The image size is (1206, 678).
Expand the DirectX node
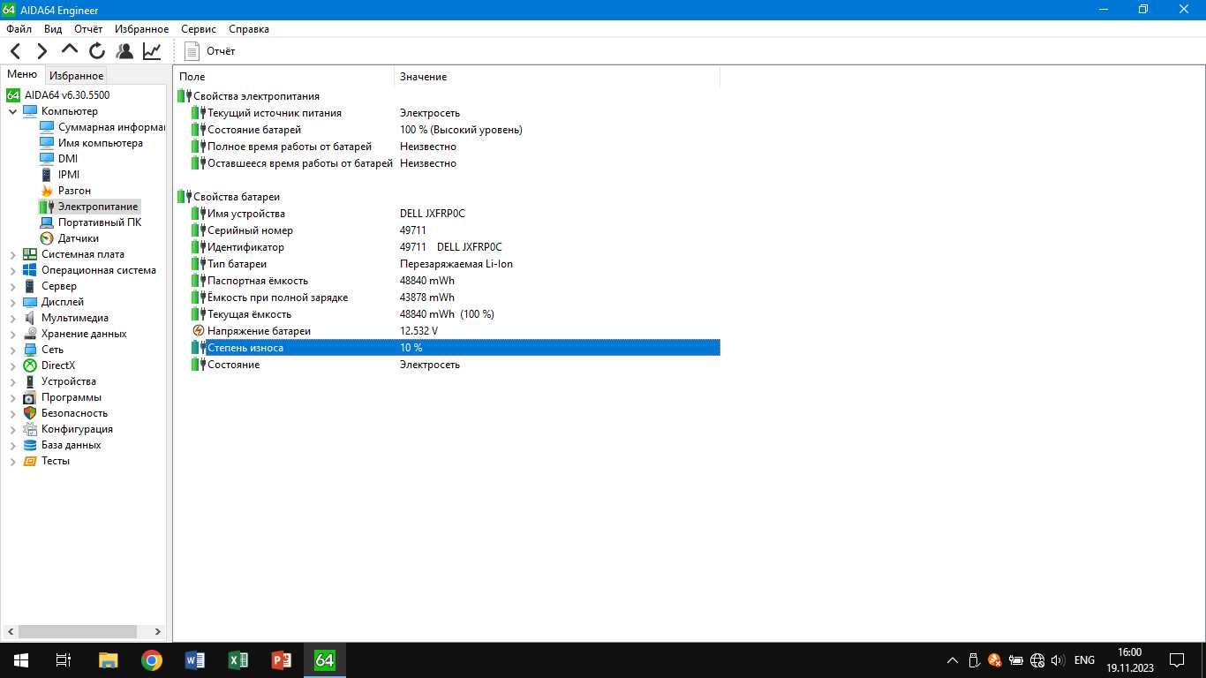(x=12, y=365)
